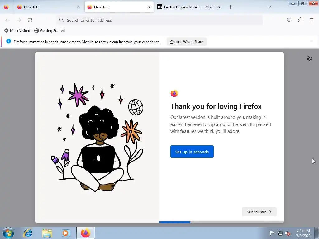Click Skip this step button
The width and height of the screenshot is (319, 239).
pyautogui.click(x=259, y=212)
